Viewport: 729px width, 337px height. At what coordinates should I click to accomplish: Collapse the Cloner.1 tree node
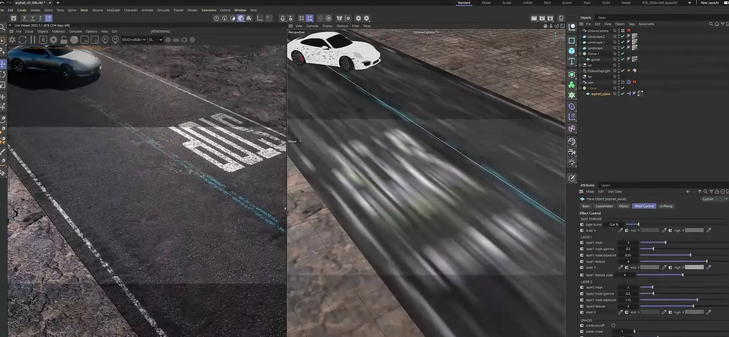point(580,54)
